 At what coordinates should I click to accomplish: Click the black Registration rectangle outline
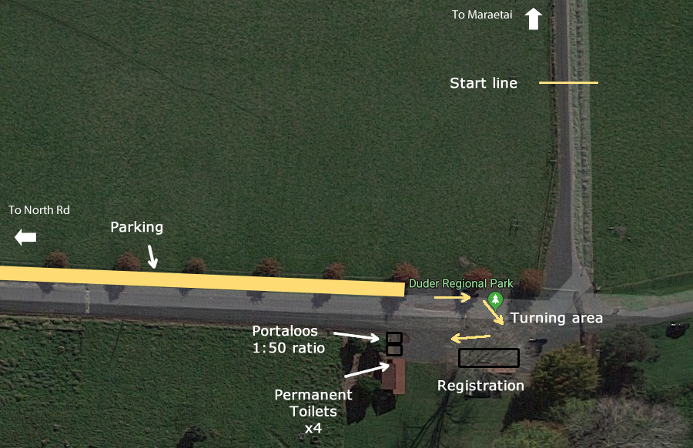coord(489,358)
